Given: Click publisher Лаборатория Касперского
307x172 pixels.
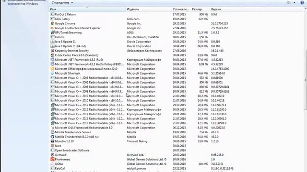Looking at the screenshot, I should coord(144,51).
